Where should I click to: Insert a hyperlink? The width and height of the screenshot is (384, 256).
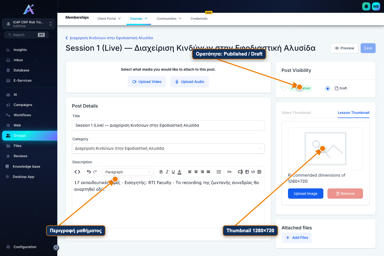pos(229,172)
